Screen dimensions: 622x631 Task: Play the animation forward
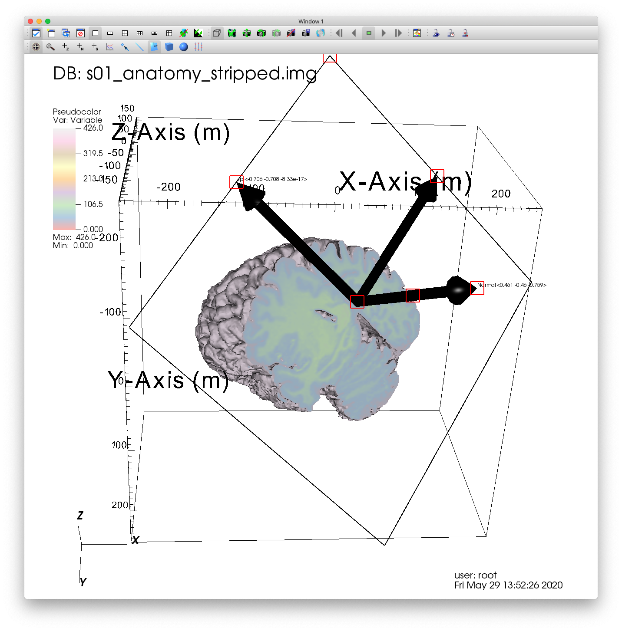click(x=384, y=33)
